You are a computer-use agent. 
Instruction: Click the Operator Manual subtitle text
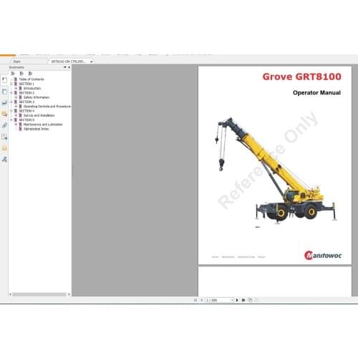(316, 92)
